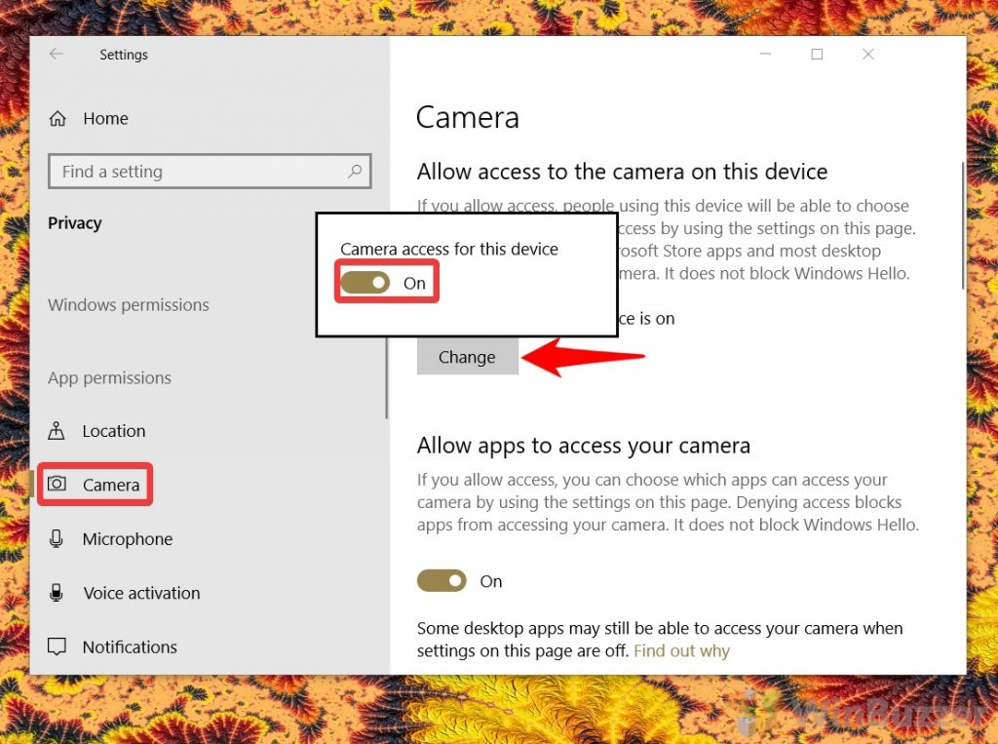Click the Camera page heading

click(467, 116)
